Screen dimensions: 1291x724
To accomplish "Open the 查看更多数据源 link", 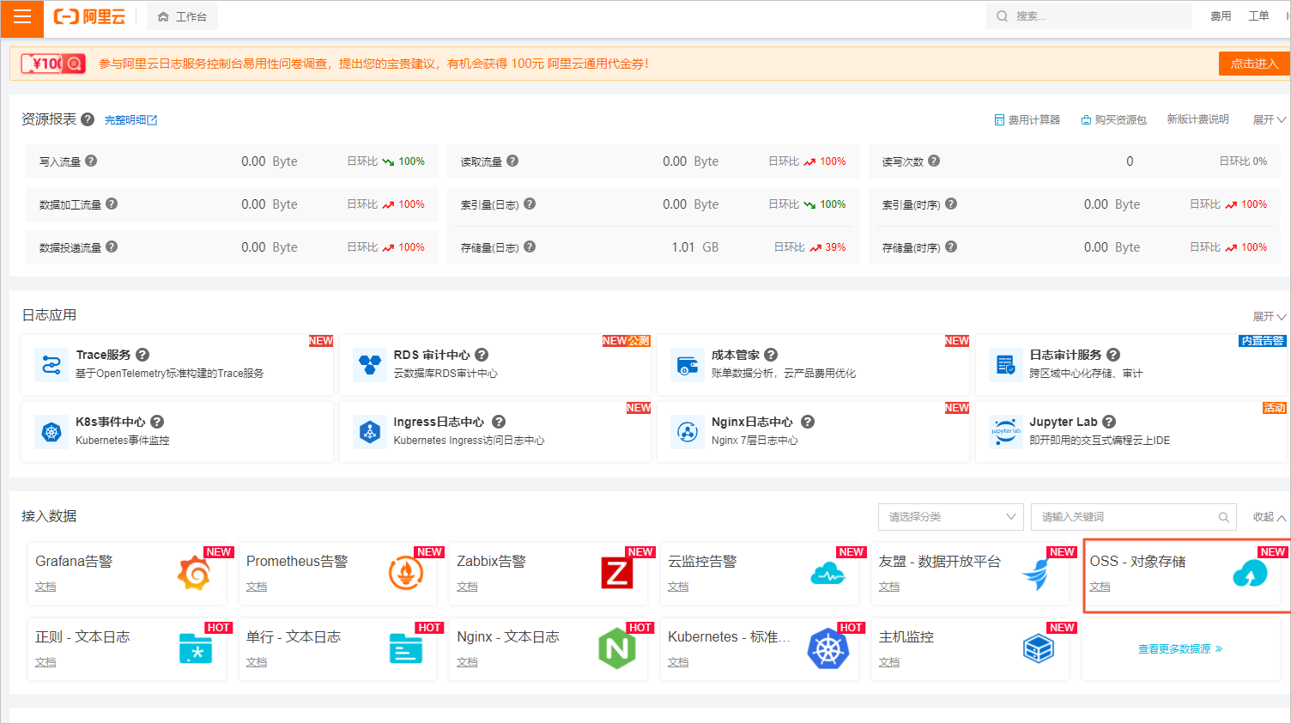I will [x=1180, y=649].
